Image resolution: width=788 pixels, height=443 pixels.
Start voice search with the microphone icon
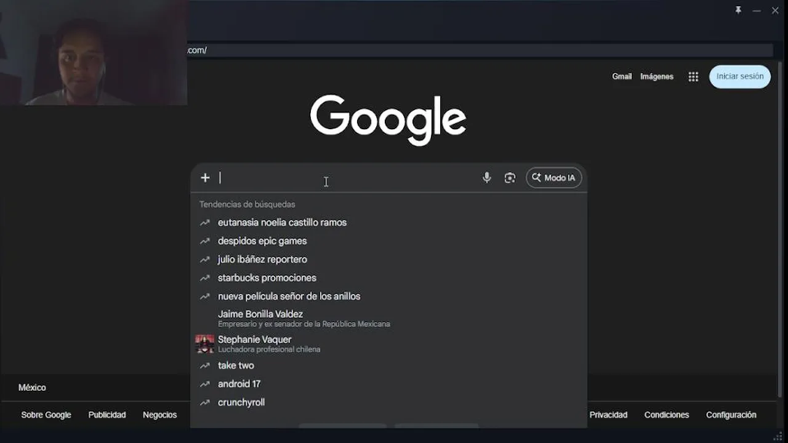tap(487, 178)
